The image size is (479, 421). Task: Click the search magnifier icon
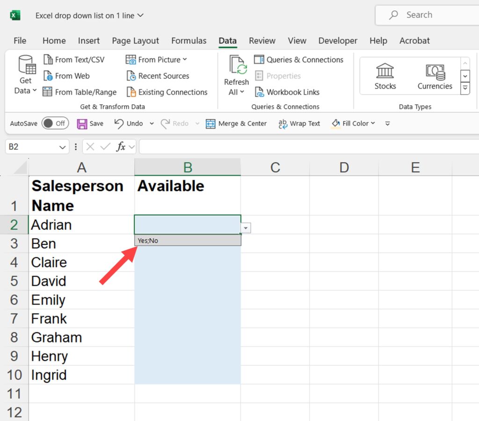pyautogui.click(x=393, y=15)
